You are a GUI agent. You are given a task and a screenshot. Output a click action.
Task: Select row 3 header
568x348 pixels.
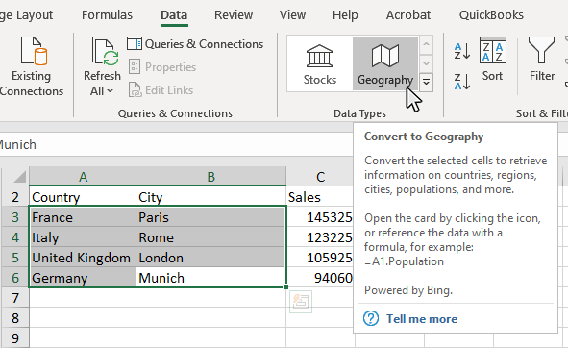[x=14, y=217]
